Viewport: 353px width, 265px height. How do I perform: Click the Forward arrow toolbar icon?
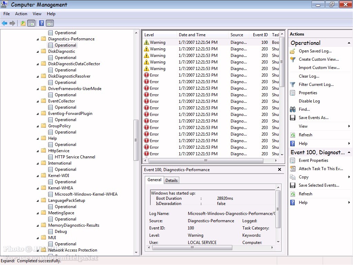pos(12,23)
